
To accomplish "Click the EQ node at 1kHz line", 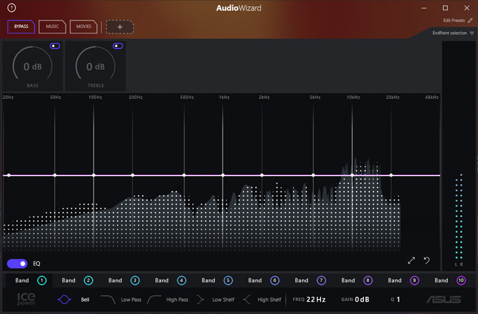I will (223, 175).
